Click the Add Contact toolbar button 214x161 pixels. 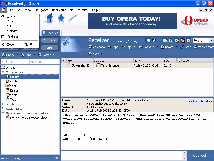point(204,47)
